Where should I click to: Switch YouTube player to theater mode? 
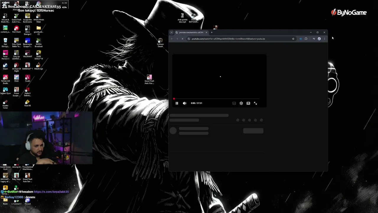(248, 103)
